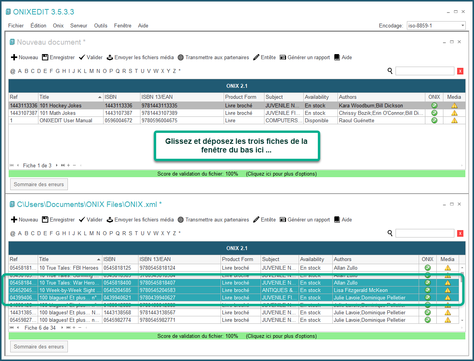
Task: Click Valider checkmark in top toolbar
Action: [82, 57]
